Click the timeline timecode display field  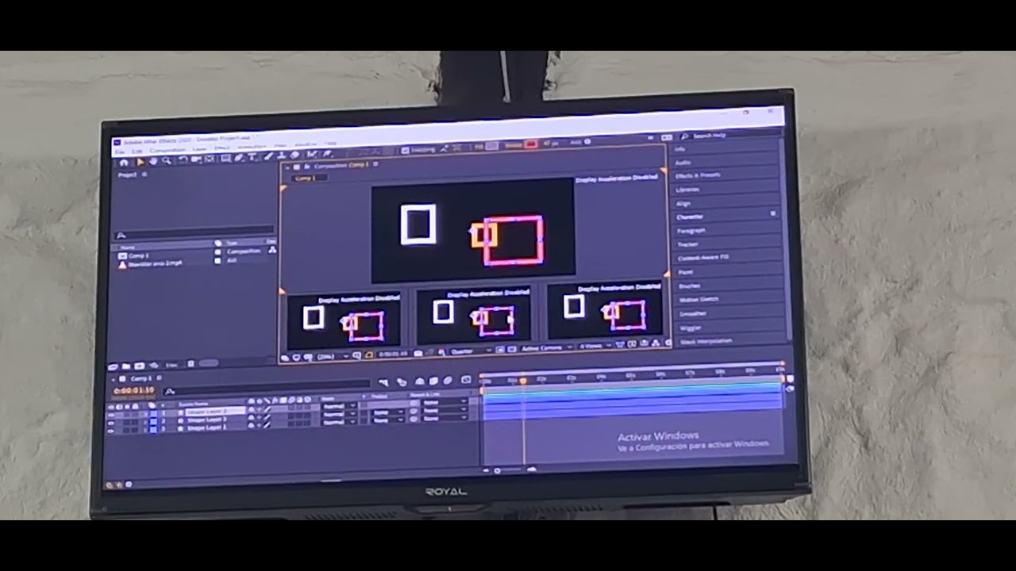tap(133, 390)
